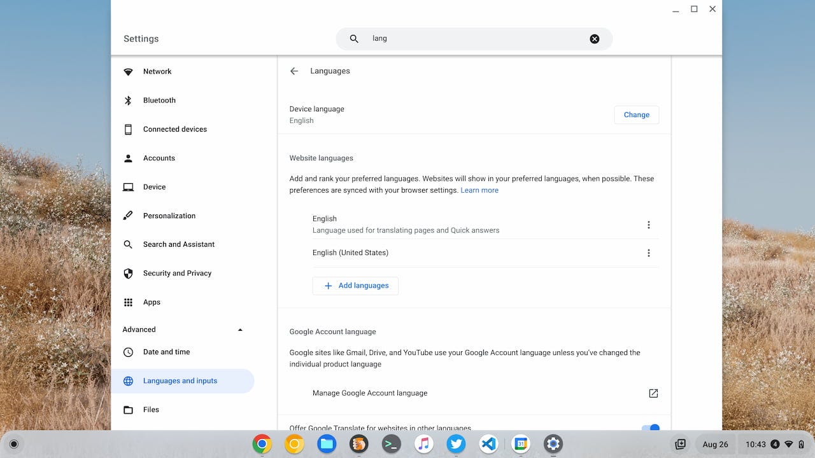Screen dimensions: 815x458
Task: Click the Device laptop icon
Action: click(x=128, y=187)
